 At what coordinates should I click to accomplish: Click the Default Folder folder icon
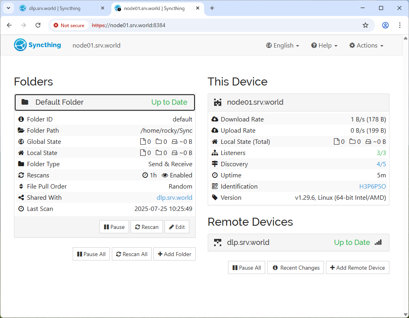point(25,102)
